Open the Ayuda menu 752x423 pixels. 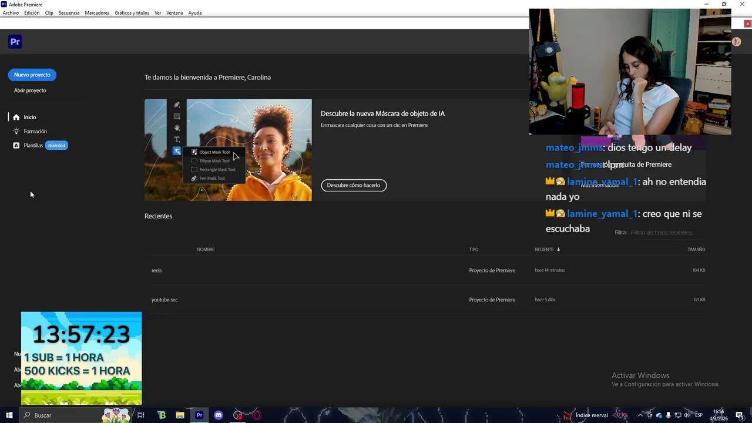click(195, 13)
